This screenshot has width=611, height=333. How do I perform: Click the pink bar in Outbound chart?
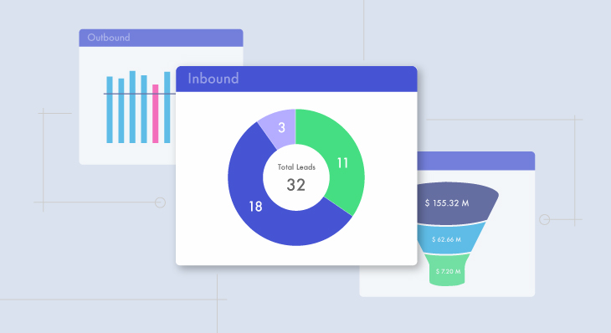[155, 114]
